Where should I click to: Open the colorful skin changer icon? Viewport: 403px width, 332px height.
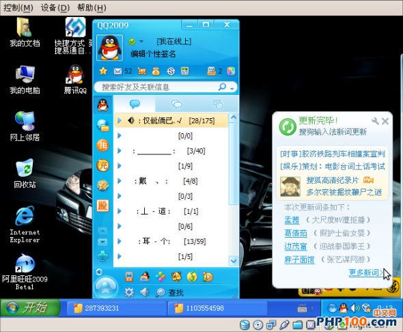[231, 71]
